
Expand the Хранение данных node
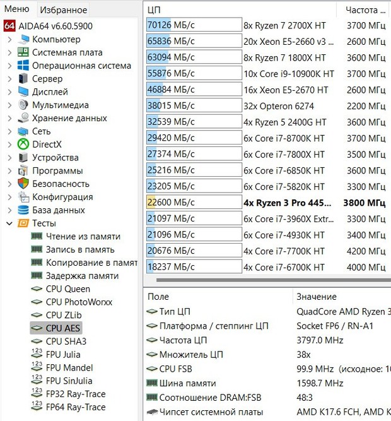9,119
